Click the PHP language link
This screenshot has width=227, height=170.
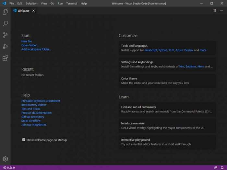[x=172, y=50]
